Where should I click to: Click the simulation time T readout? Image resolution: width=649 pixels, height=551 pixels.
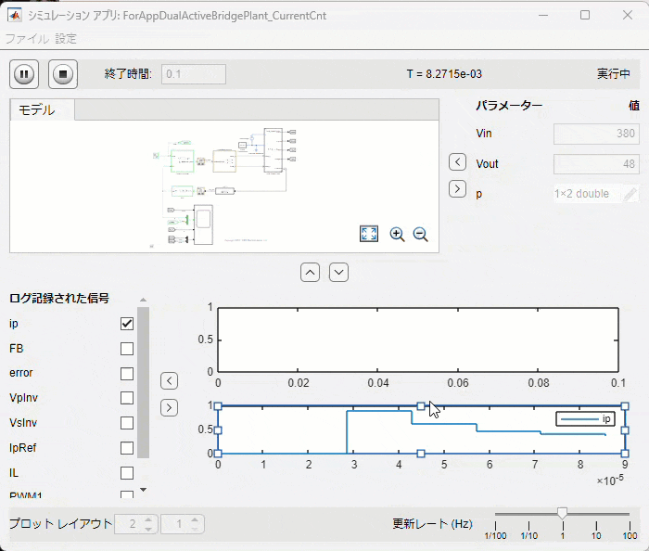point(444,74)
